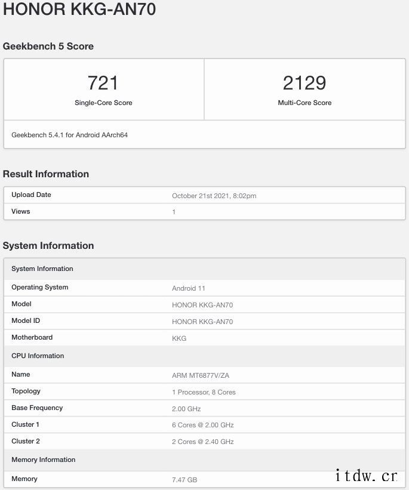Click the 721 single-core score value
The image size is (409, 490).
pyautogui.click(x=103, y=83)
